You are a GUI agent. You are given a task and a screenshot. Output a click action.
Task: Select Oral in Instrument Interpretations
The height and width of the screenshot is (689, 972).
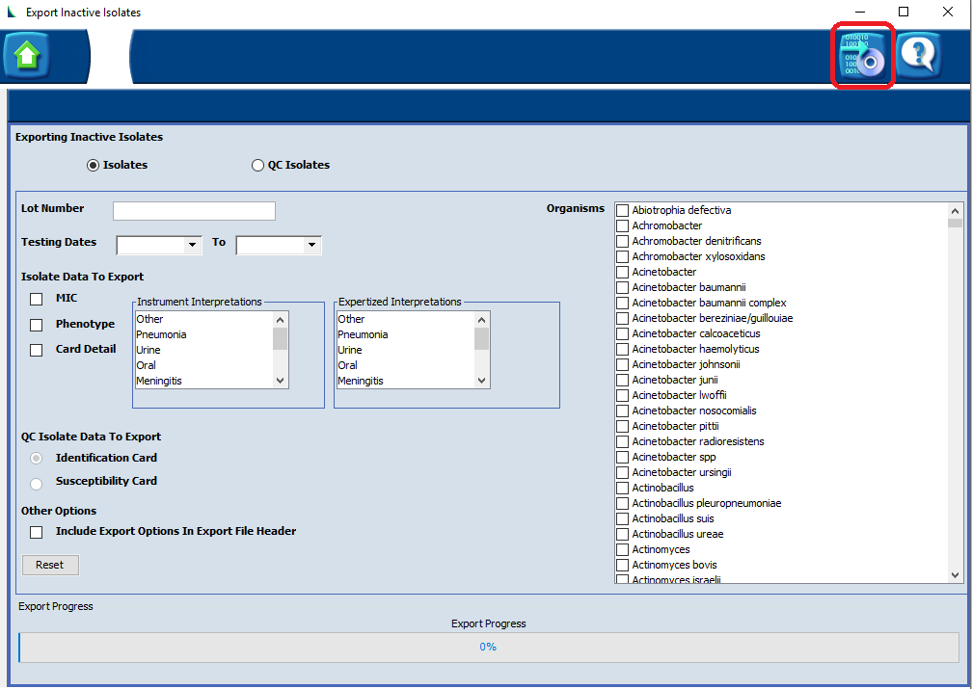click(x=204, y=365)
